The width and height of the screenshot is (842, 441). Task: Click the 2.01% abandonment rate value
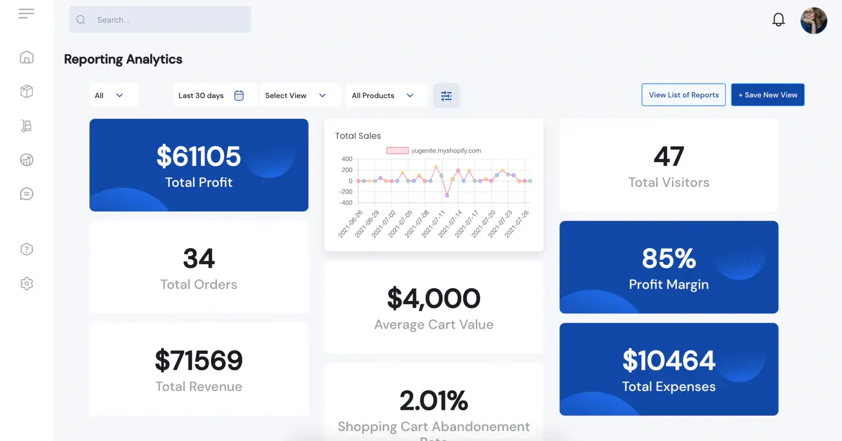tap(434, 400)
